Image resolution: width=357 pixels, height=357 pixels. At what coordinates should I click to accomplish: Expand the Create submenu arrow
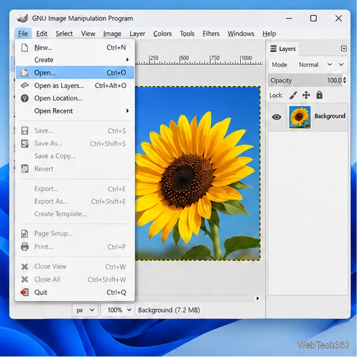click(x=127, y=60)
